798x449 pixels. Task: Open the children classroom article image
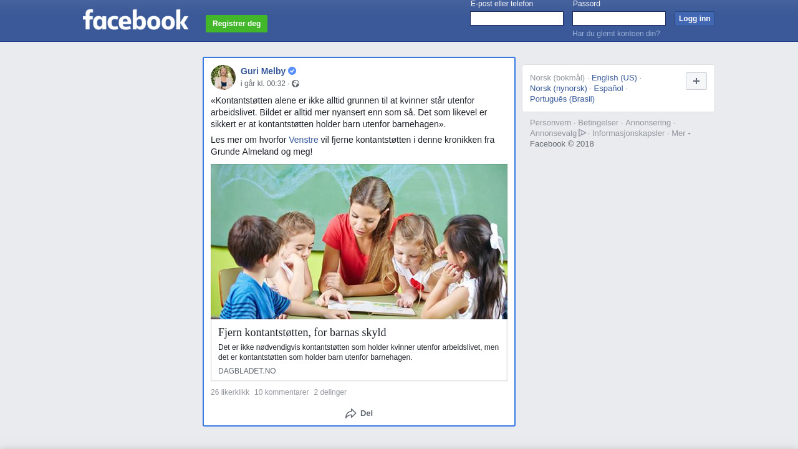(x=359, y=242)
